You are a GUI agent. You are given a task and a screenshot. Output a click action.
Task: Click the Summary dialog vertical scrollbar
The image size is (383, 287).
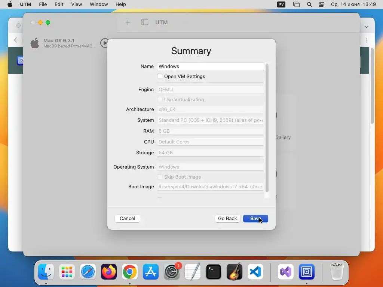(267, 127)
